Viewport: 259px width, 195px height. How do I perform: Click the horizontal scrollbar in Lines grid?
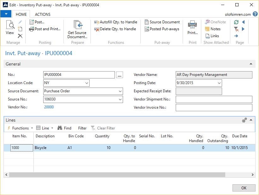click(117, 175)
